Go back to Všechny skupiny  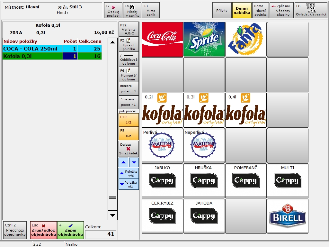[281, 10]
